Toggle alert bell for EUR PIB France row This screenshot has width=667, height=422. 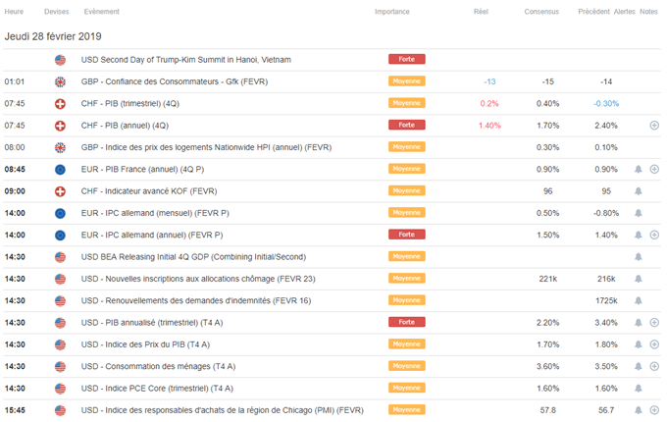(639, 170)
